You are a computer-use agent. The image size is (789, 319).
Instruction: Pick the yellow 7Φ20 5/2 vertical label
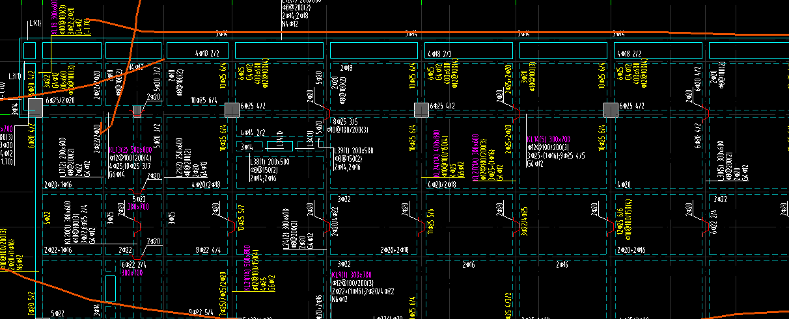coord(31,304)
